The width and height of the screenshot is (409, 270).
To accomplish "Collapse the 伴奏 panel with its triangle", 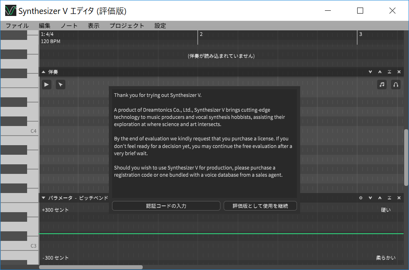I will tap(43, 72).
